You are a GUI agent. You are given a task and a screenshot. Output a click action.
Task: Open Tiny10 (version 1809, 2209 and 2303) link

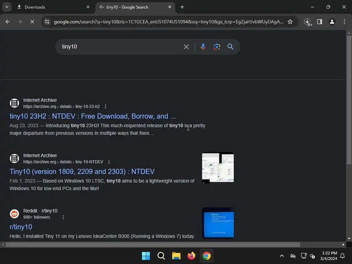[82, 172]
